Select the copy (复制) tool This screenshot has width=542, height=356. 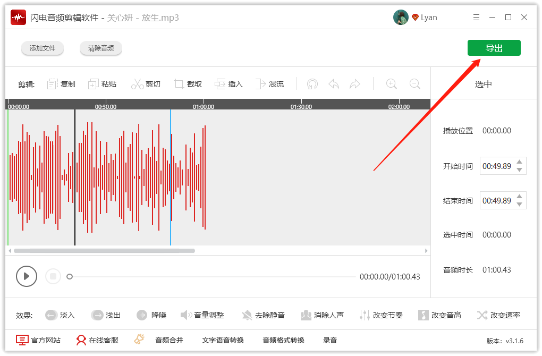point(61,83)
